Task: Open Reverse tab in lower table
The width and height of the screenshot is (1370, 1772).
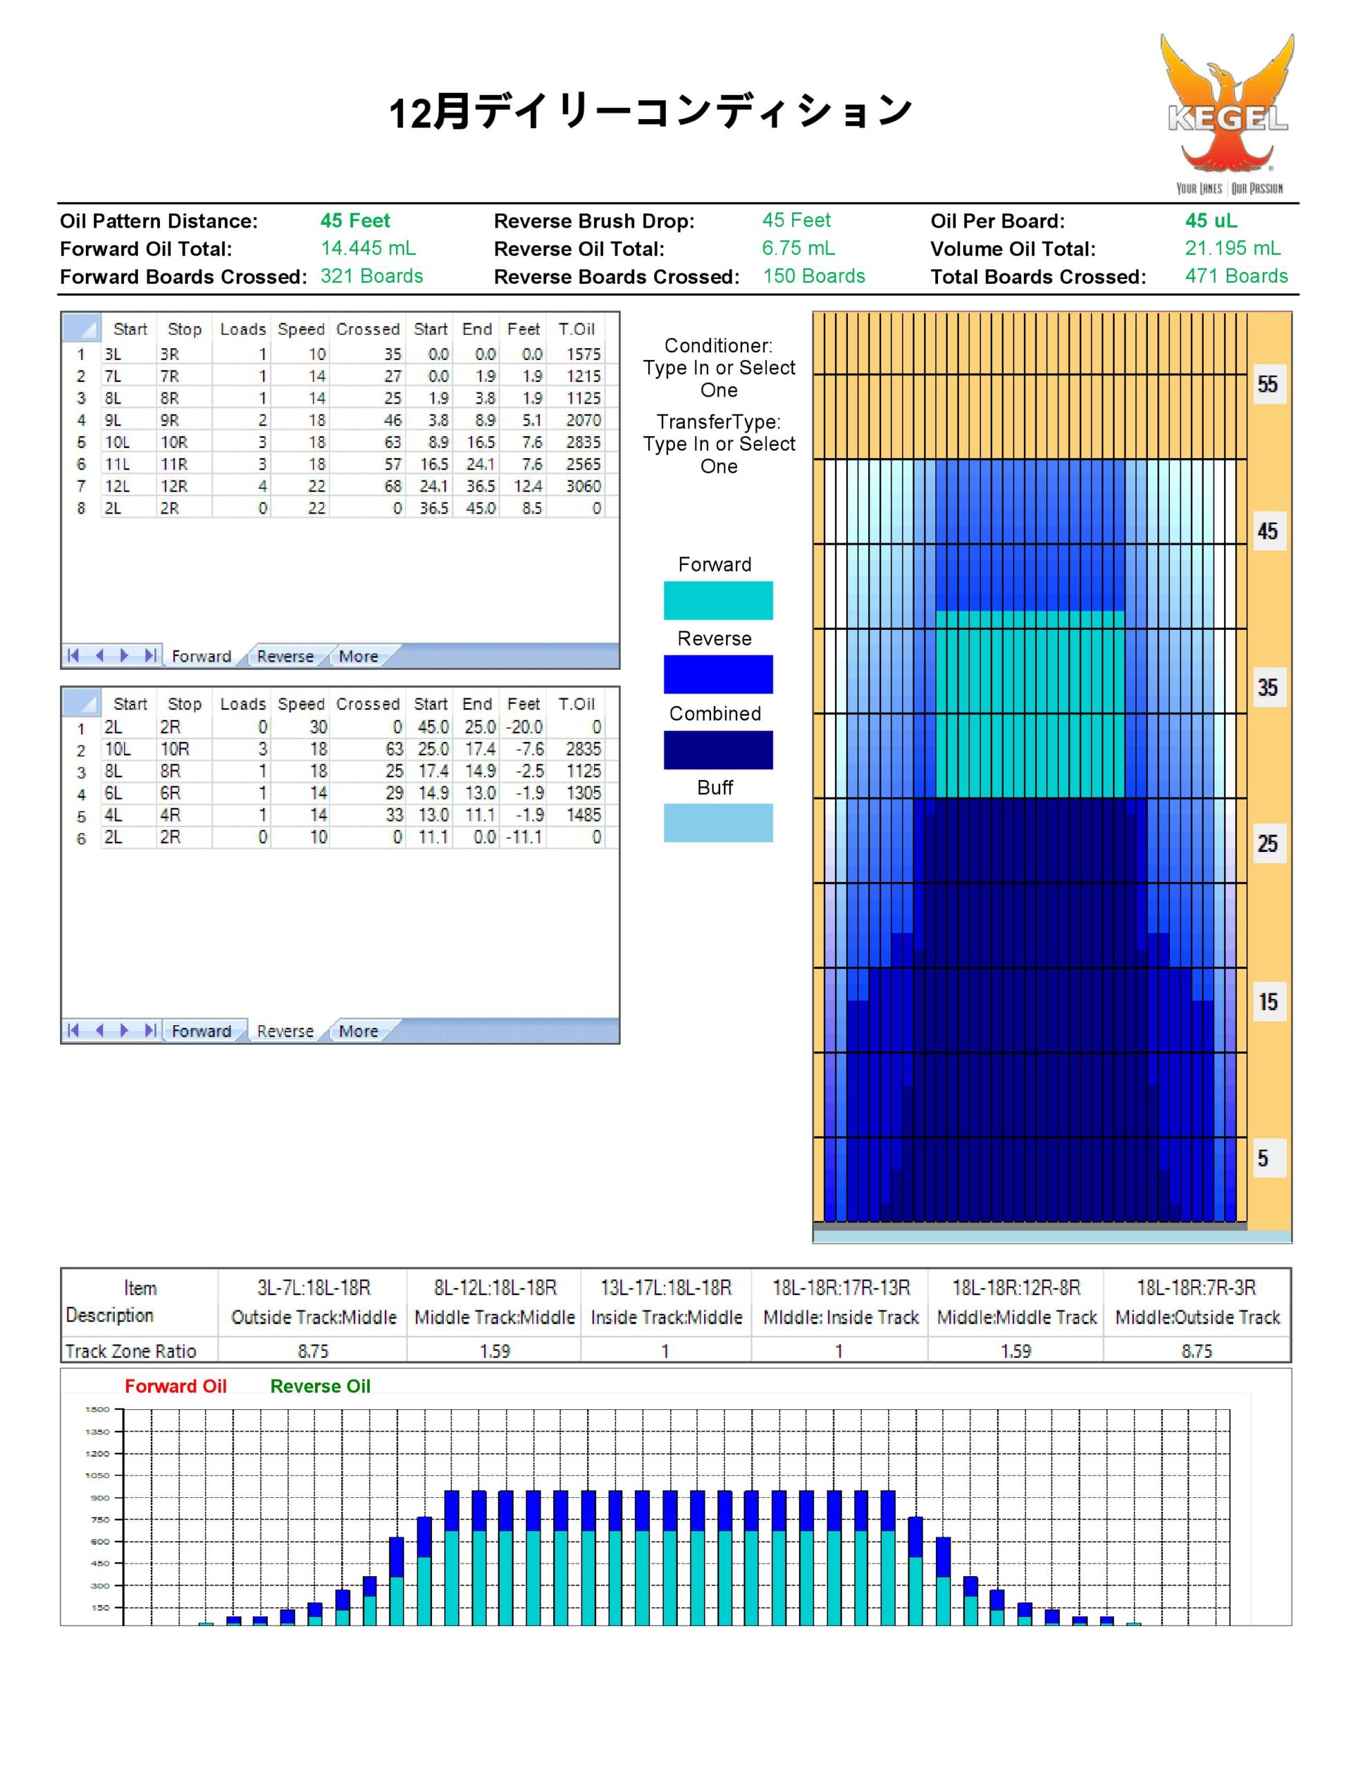Action: pos(285,1031)
